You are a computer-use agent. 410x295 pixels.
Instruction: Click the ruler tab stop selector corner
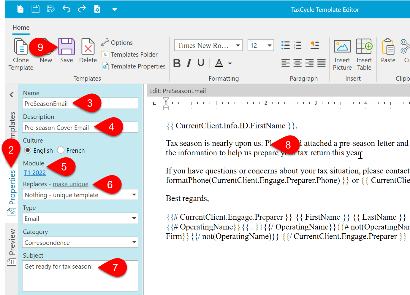pos(154,103)
